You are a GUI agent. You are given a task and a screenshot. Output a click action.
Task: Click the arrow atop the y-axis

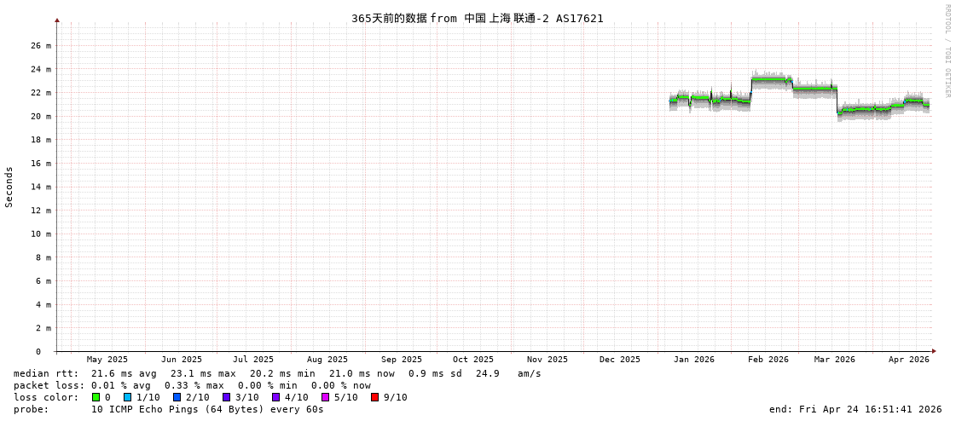(x=57, y=20)
